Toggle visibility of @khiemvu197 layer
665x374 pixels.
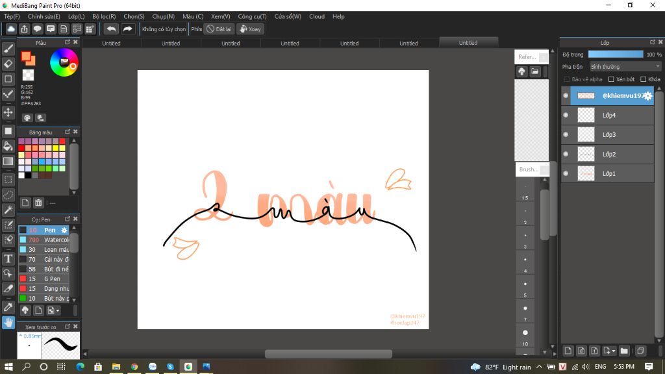point(566,95)
